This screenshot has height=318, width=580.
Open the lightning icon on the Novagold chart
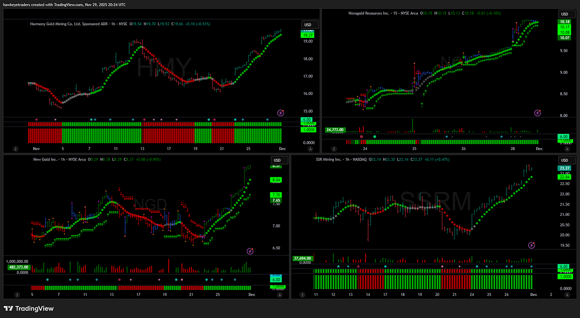tap(537, 113)
